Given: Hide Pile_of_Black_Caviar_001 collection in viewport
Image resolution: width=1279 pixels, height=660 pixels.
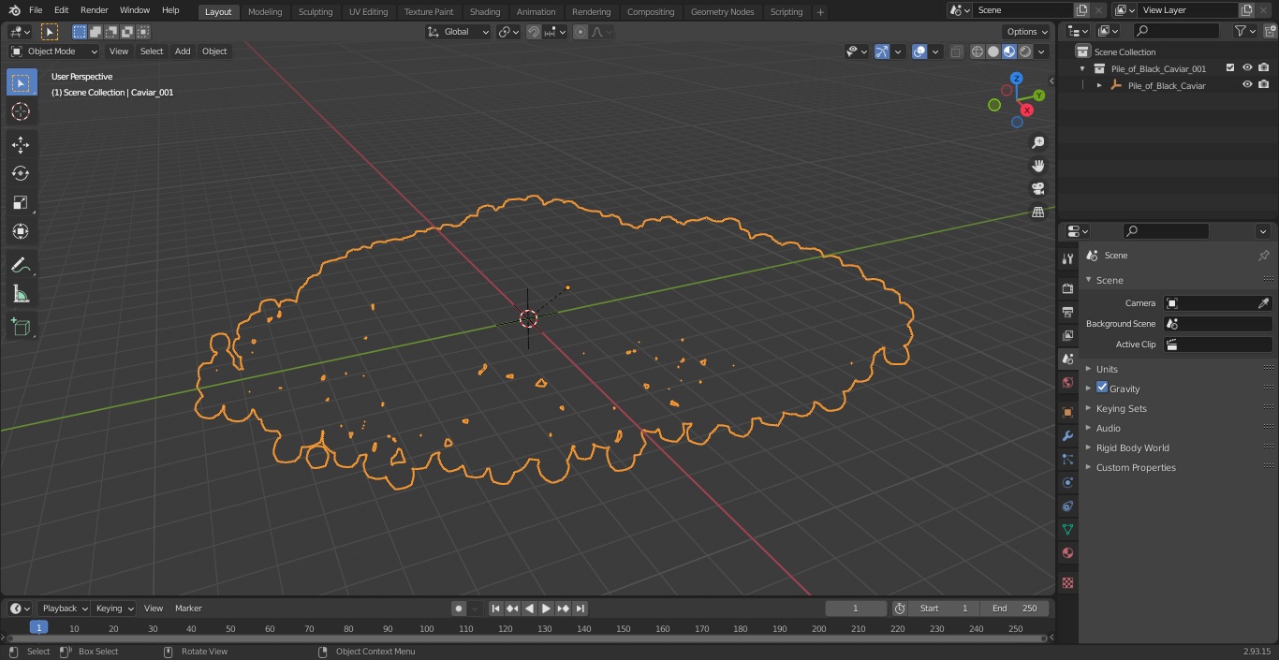Looking at the screenshot, I should click(x=1247, y=68).
